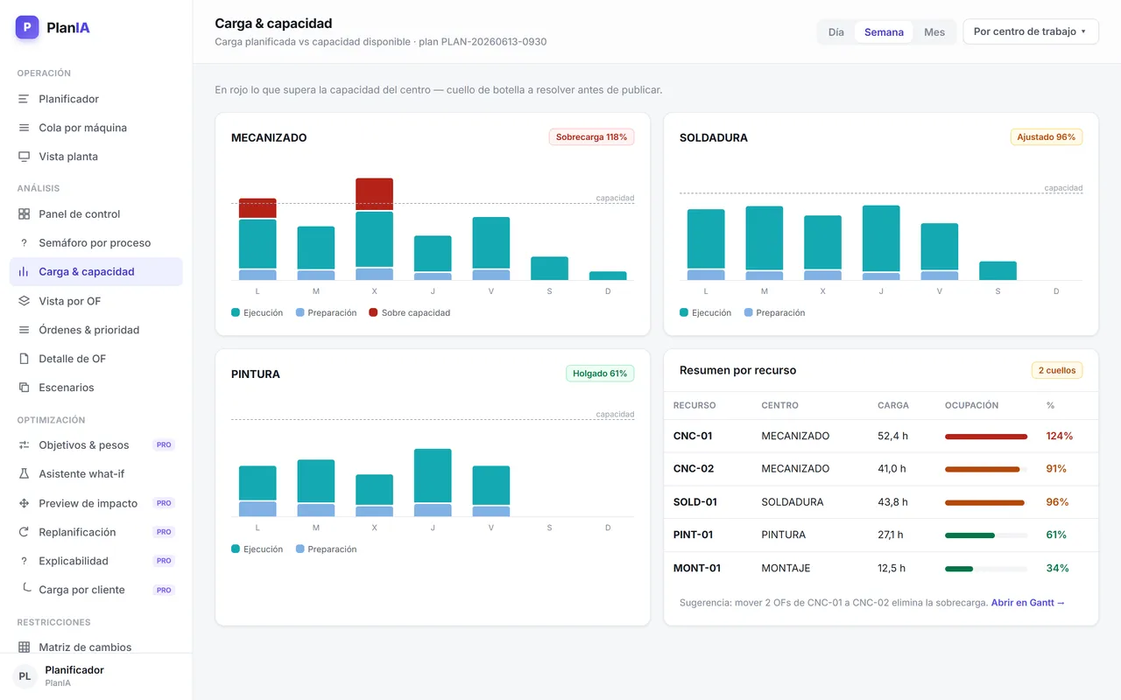Click the SOLD-01 resource name

point(695,502)
